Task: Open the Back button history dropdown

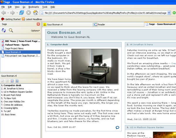Action: click(8, 13)
